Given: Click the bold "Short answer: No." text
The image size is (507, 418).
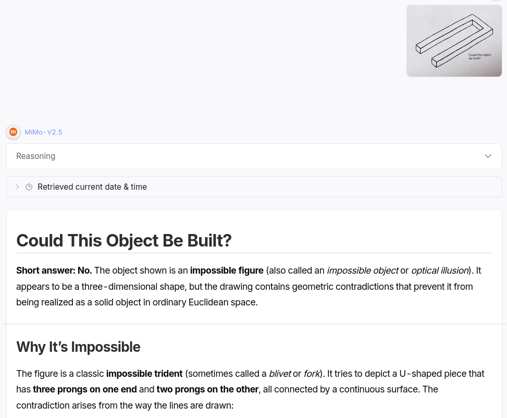Looking at the screenshot, I should 54,271.
